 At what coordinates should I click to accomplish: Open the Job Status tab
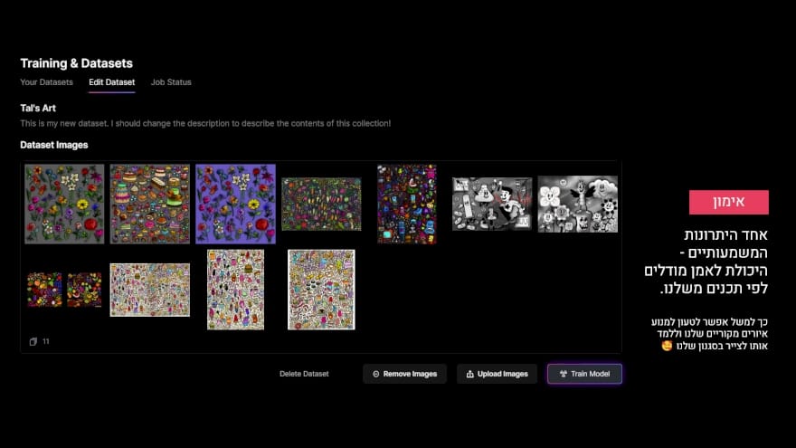pyautogui.click(x=171, y=82)
